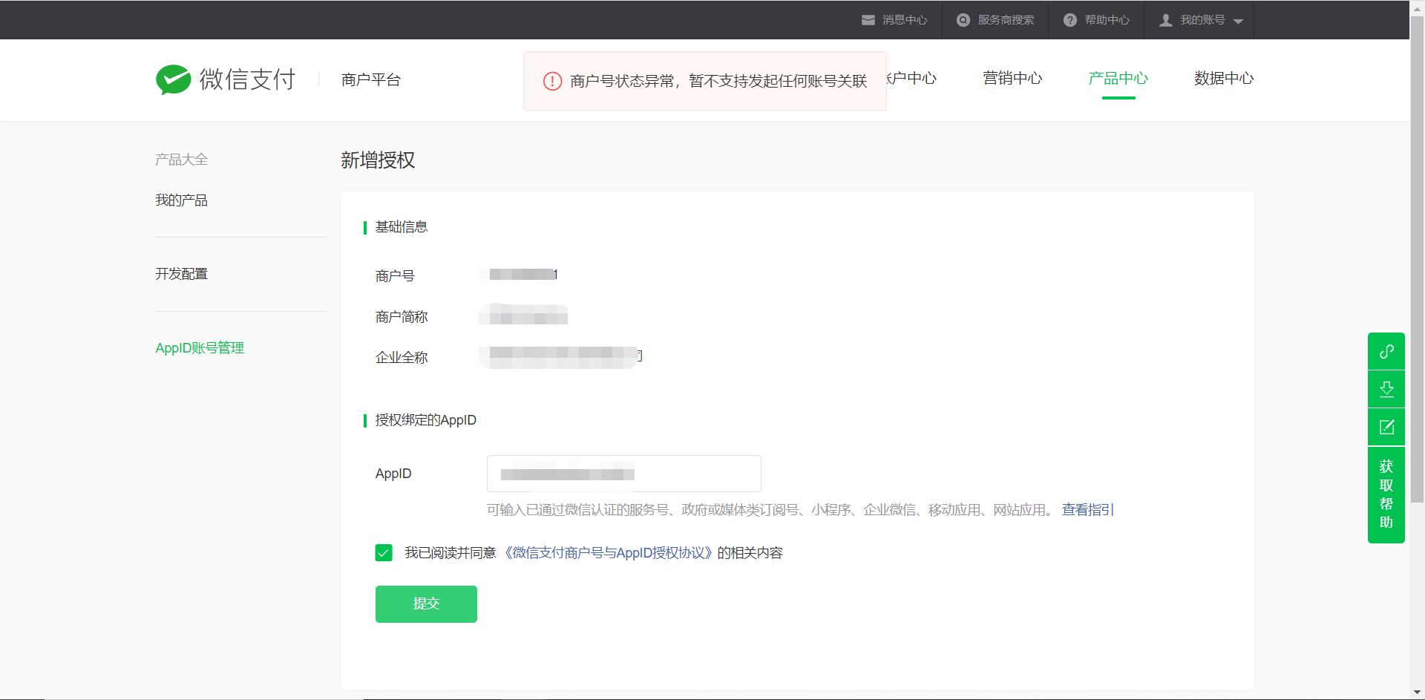Click the 授权绑定的AppID section heading
This screenshot has height=700, width=1425.
click(x=426, y=420)
